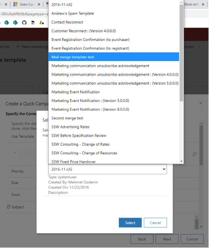Click the GitHub bookmark icon
Viewport: 209px width, 248px height.
24,23
